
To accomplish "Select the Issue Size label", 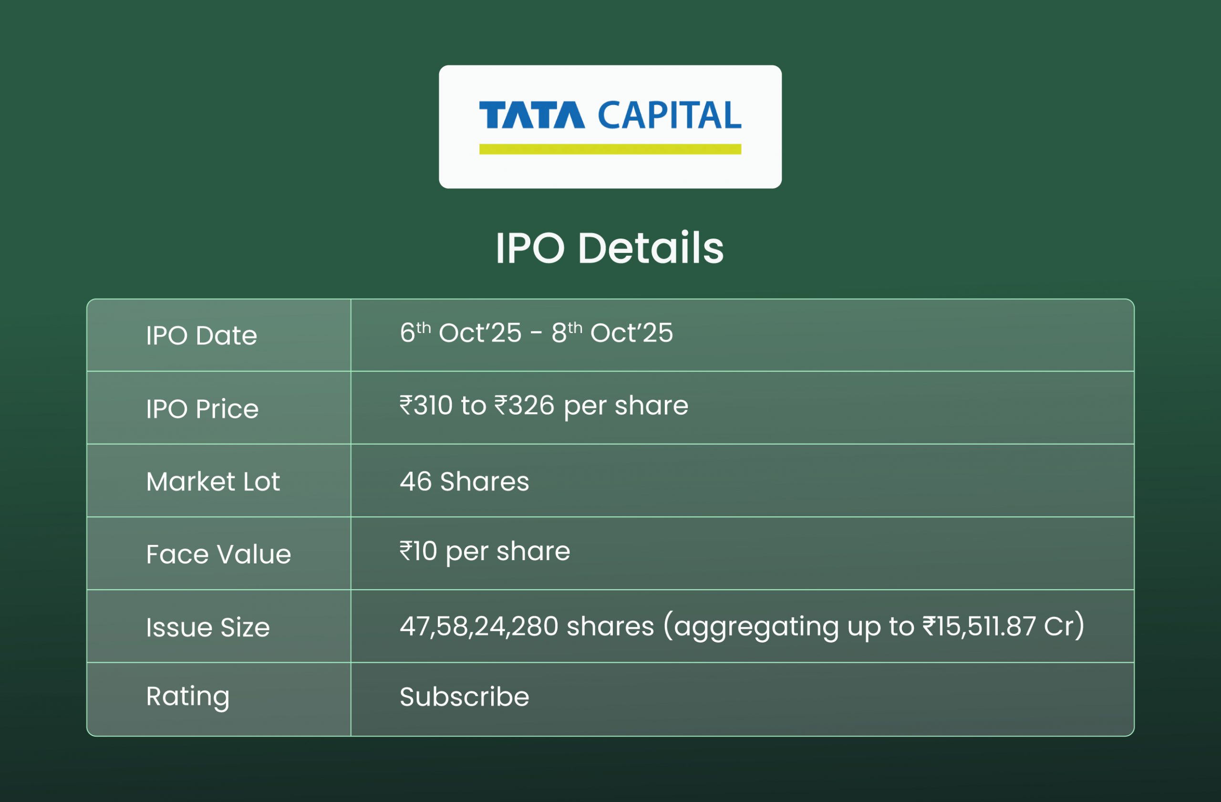I will tap(208, 627).
